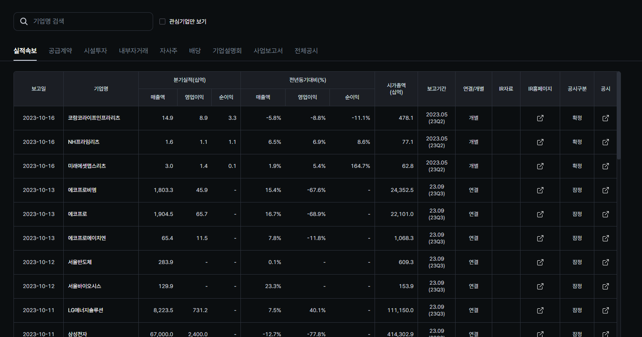642x337 pixels.
Task: Click the 보고일 column header
Action: [38, 89]
